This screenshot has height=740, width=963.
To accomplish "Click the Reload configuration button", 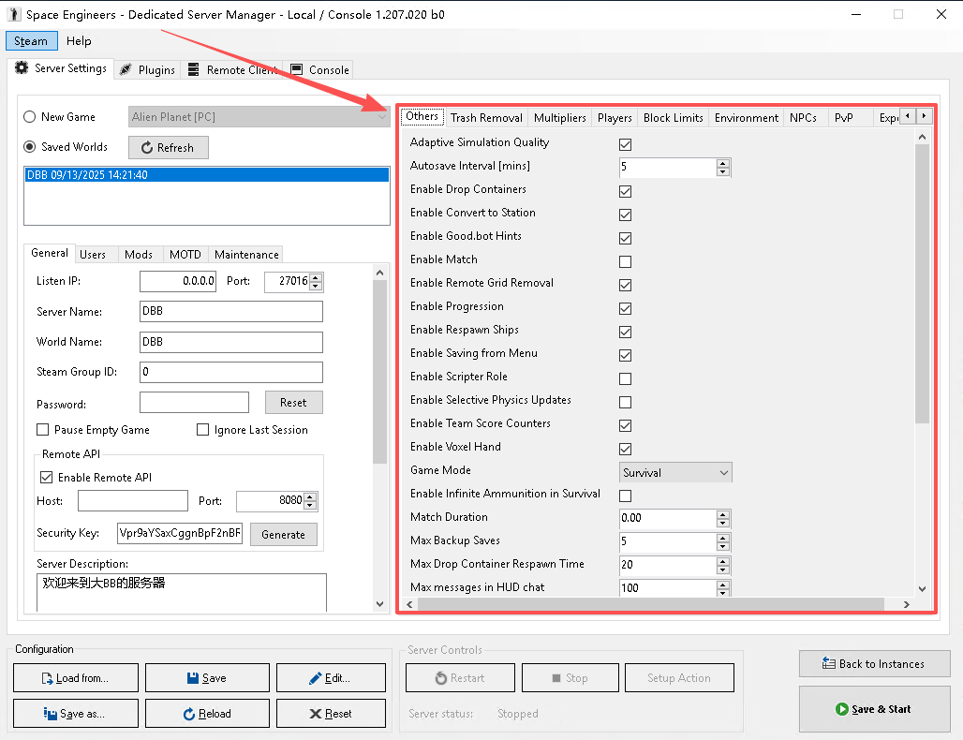I will pyautogui.click(x=206, y=714).
